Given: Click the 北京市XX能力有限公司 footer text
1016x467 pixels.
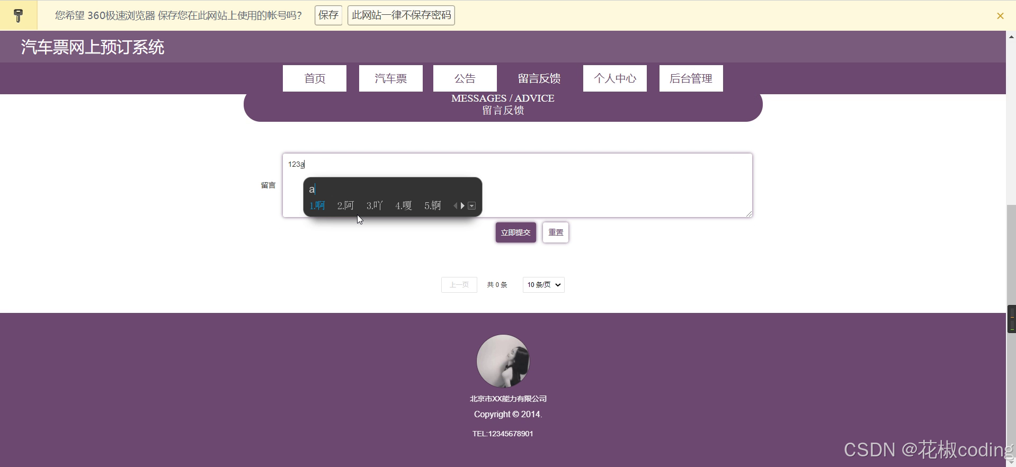Looking at the screenshot, I should [x=508, y=399].
